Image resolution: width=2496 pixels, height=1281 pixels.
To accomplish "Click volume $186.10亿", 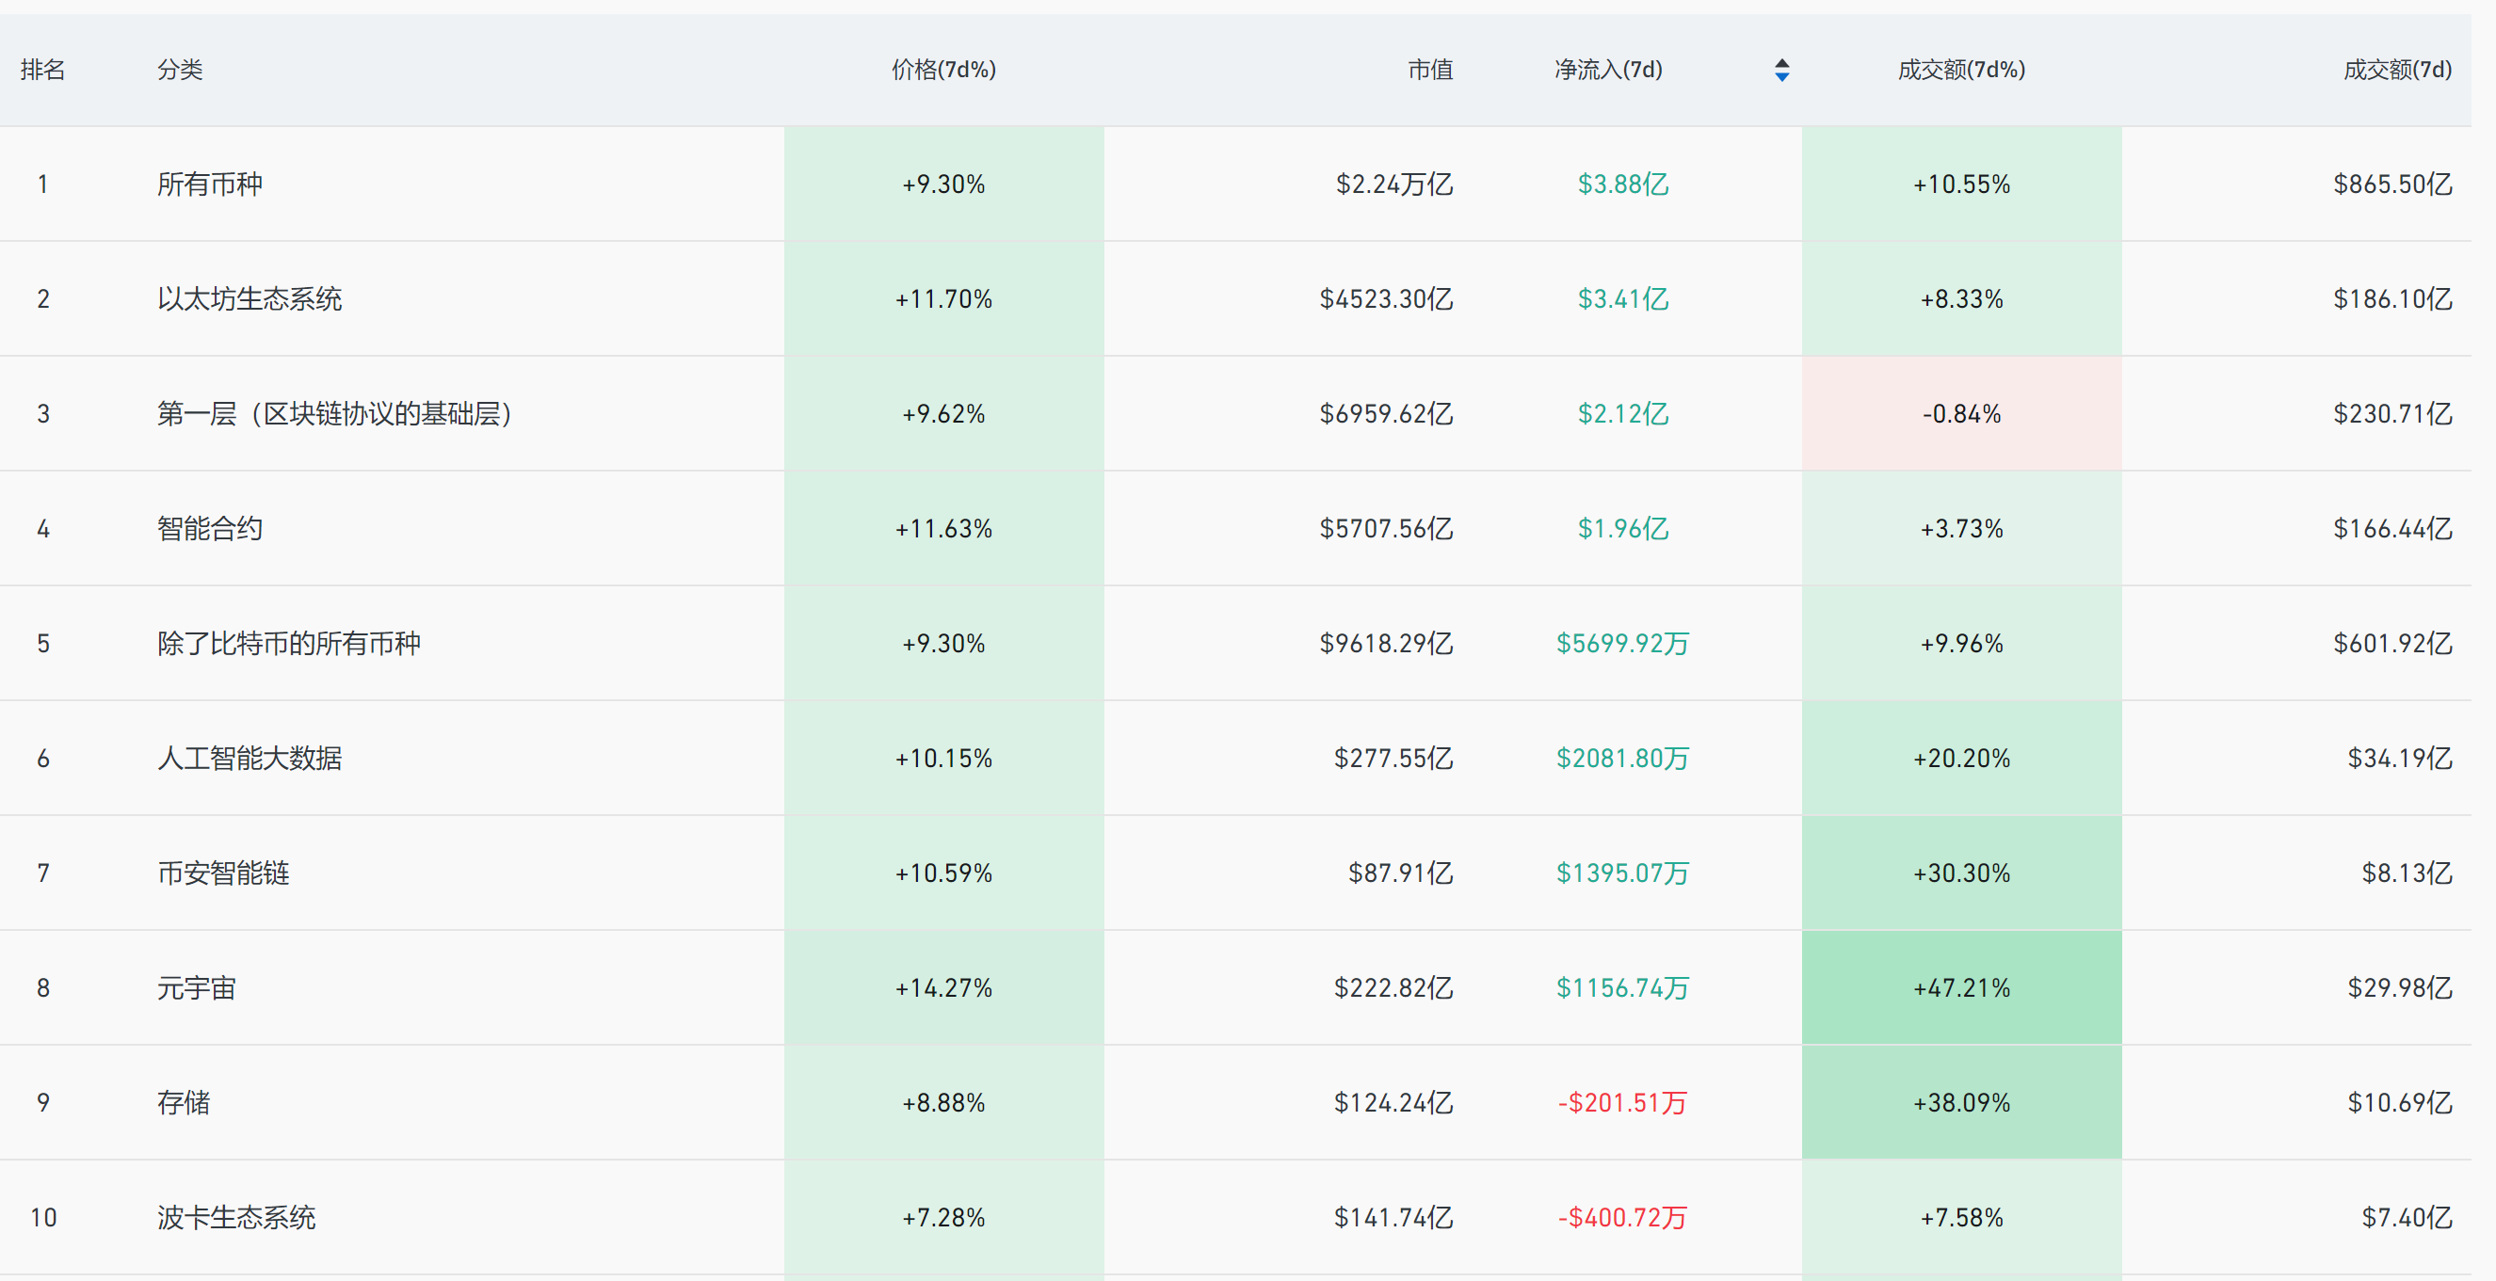I will (2392, 298).
